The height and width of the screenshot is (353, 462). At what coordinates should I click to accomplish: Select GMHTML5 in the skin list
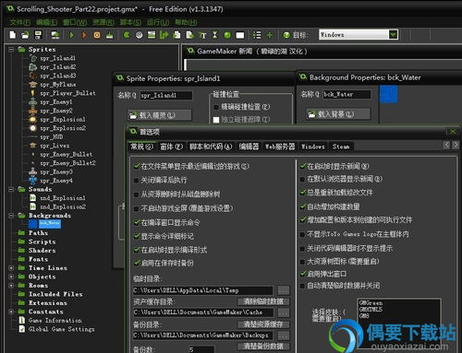[x=371, y=309]
